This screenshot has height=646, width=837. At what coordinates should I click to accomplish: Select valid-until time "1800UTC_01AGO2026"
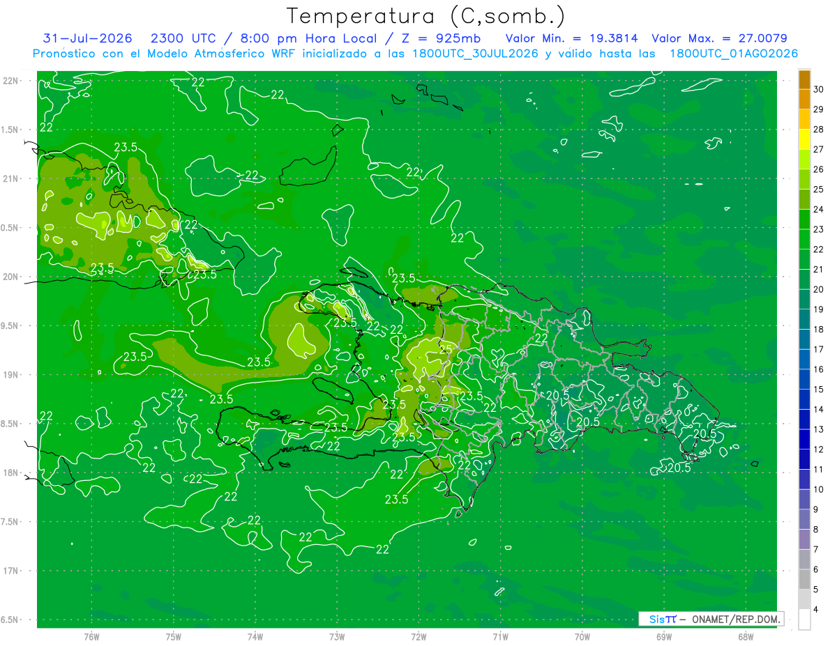(734, 54)
